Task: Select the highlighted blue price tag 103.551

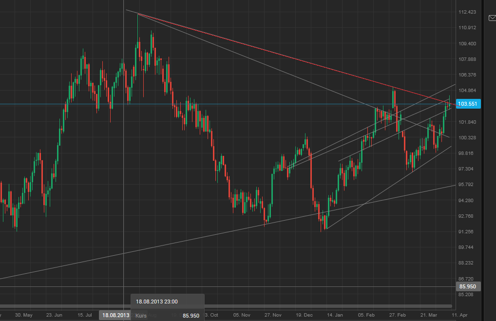Action: tap(467, 104)
